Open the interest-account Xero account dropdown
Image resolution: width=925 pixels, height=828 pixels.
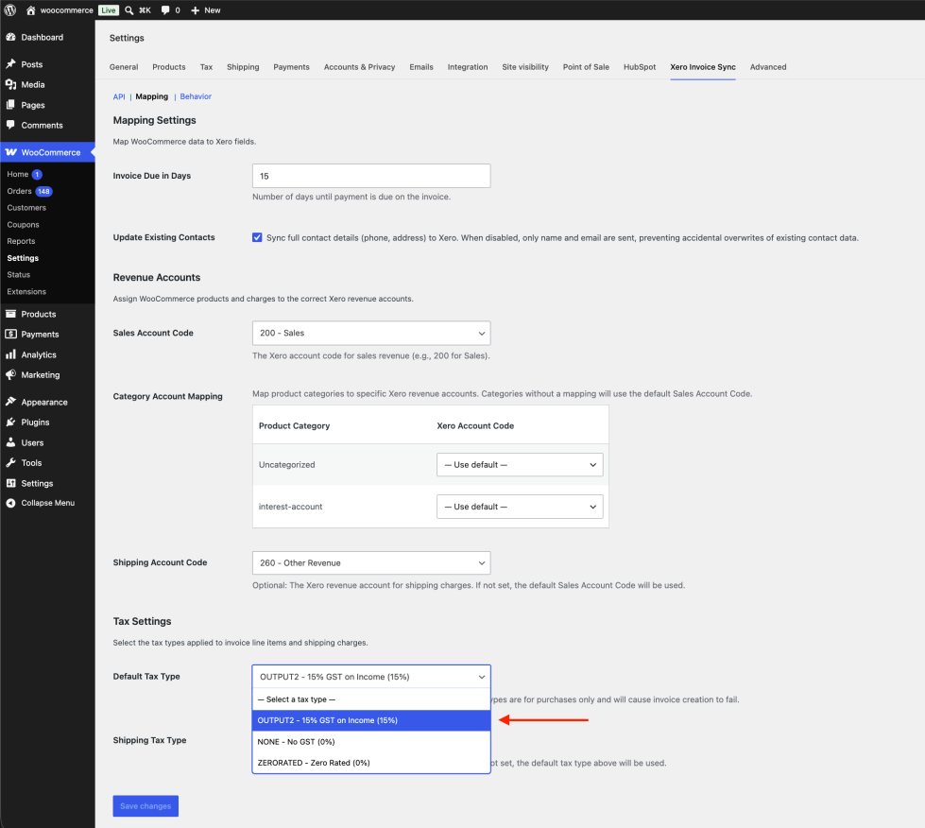coord(520,507)
